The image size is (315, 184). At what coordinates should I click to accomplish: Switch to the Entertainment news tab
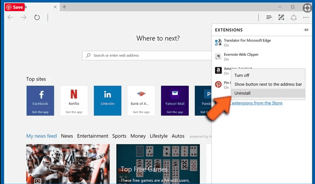pos(93,136)
